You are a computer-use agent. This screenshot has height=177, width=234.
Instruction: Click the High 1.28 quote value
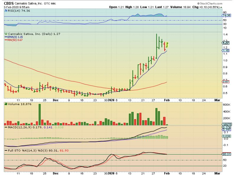click(x=132, y=7)
